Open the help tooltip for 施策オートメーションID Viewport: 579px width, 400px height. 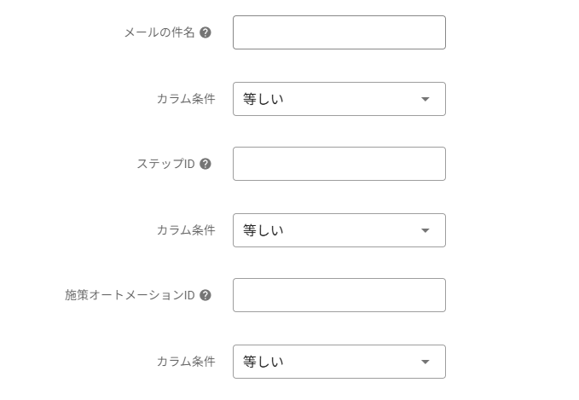tap(206, 295)
